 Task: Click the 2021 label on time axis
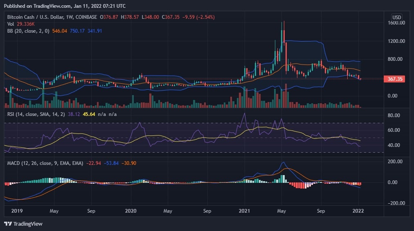click(244, 211)
